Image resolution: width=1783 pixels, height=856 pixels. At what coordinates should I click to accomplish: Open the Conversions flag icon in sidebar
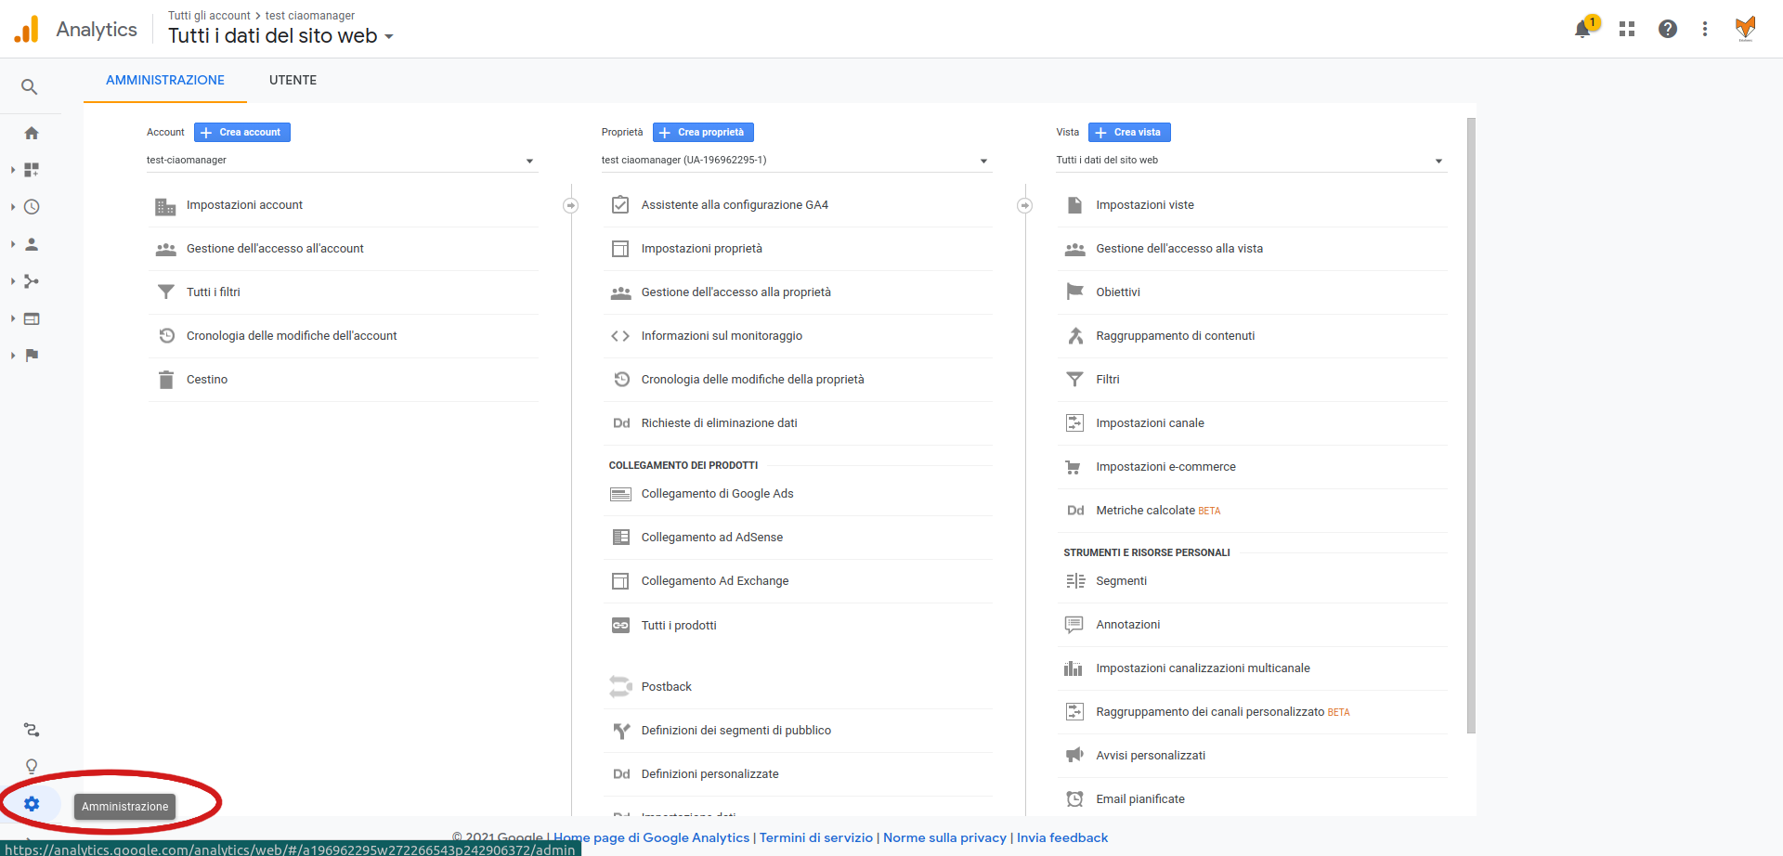(32, 356)
